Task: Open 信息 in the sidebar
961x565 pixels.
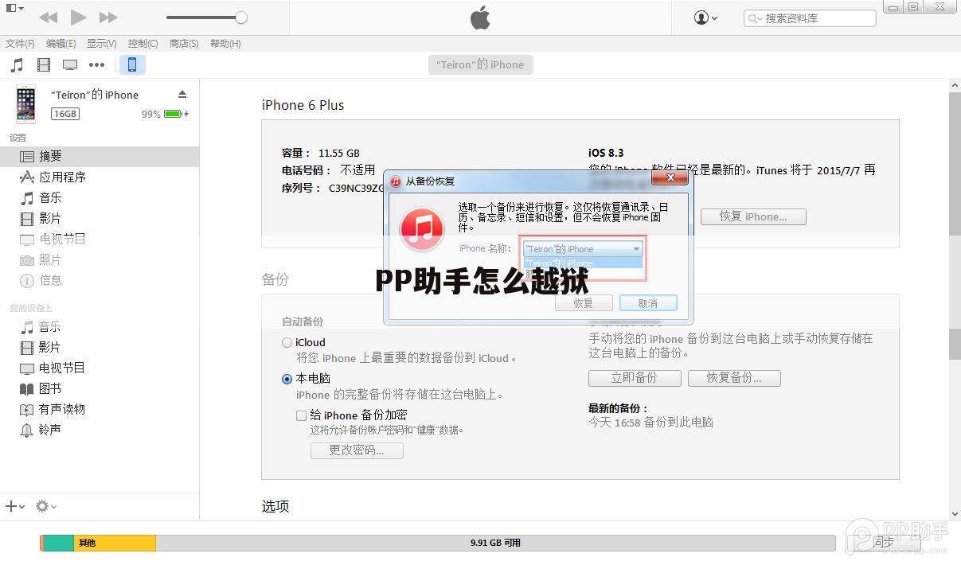Action: tap(100, 280)
